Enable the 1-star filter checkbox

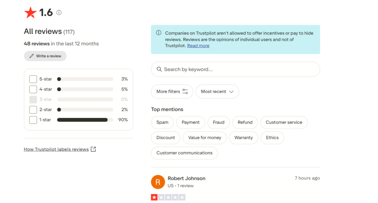[33, 120]
